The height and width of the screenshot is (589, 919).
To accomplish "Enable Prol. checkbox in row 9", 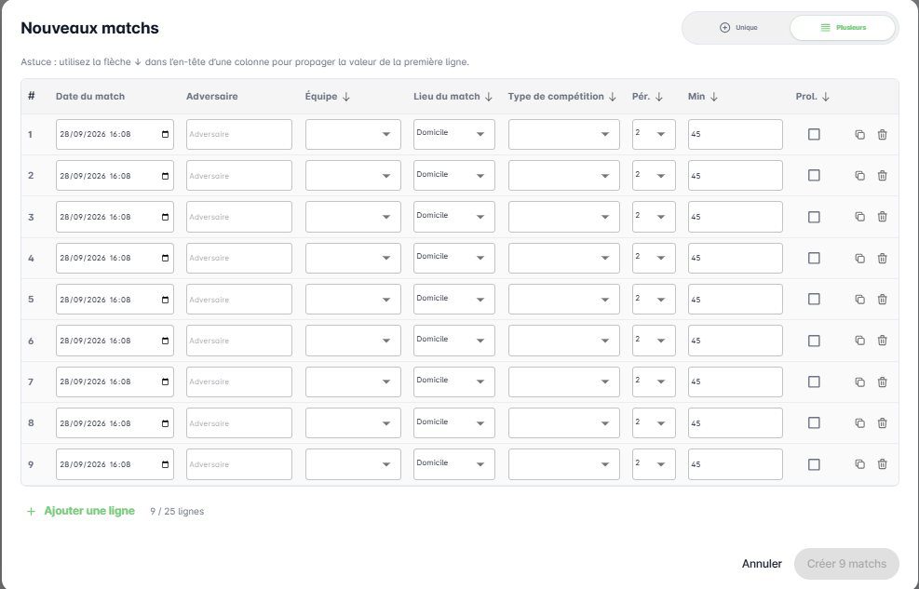I will [x=814, y=464].
